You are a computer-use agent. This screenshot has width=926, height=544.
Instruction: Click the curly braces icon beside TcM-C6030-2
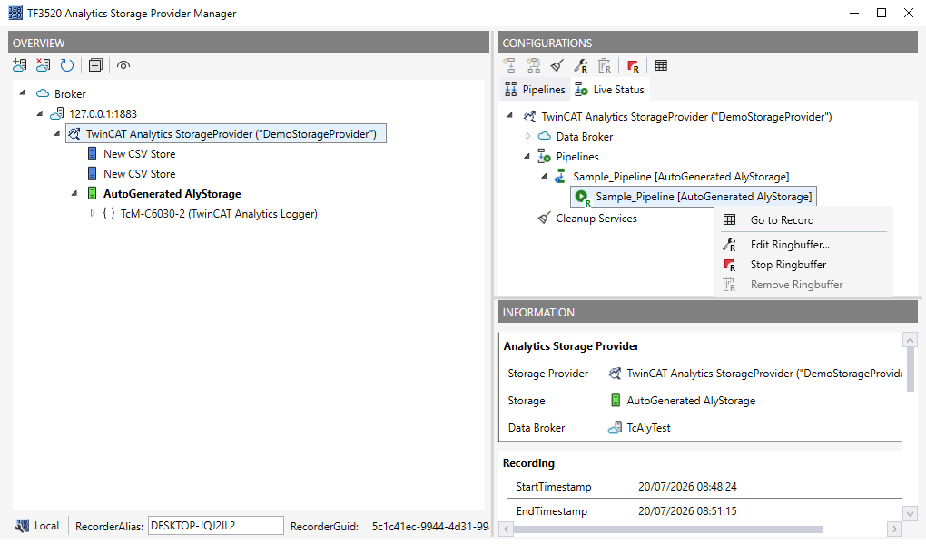click(109, 213)
